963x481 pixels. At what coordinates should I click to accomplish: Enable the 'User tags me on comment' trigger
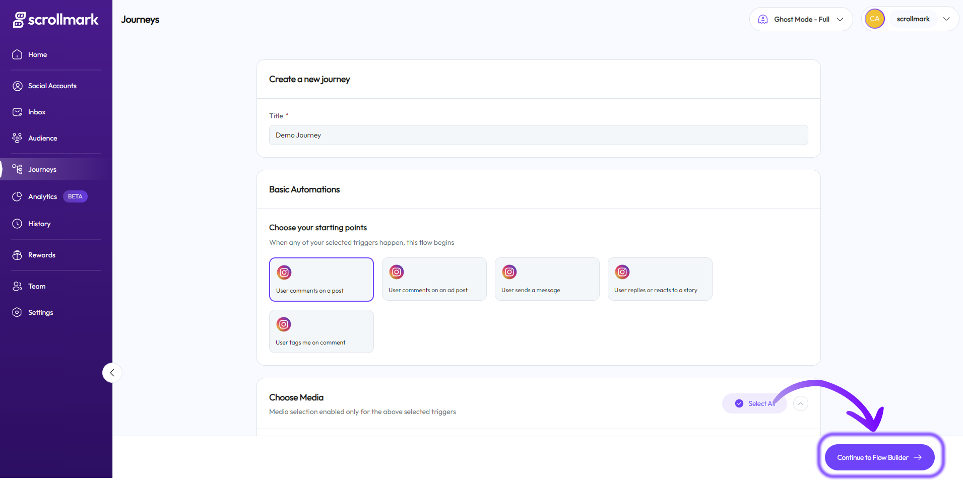[321, 331]
